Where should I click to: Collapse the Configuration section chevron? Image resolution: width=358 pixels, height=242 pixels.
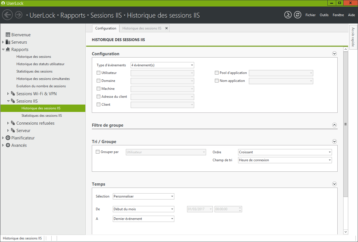[x=334, y=54]
